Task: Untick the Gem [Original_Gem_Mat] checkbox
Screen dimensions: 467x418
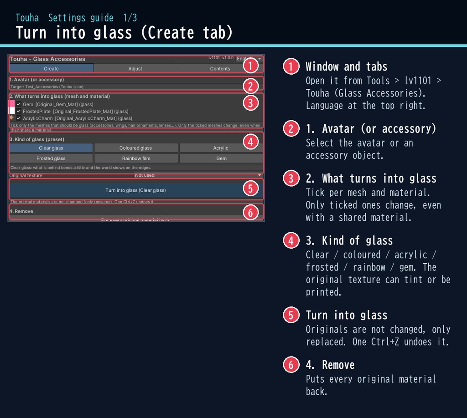Action: pos(19,104)
